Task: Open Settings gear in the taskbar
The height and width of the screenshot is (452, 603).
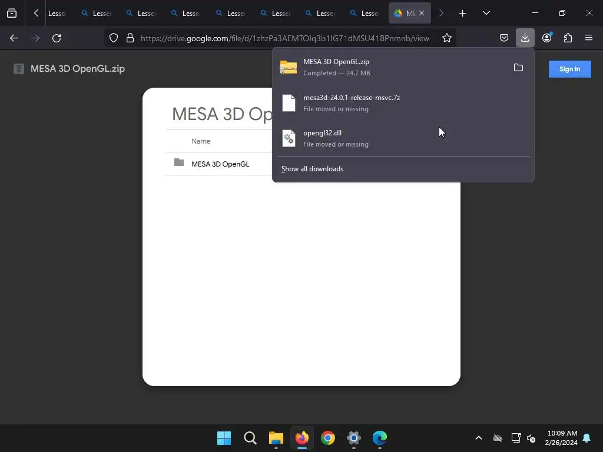Action: coord(354,438)
